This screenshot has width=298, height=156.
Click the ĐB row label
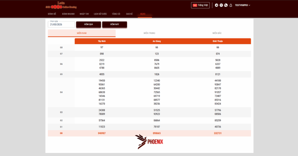point(61,133)
